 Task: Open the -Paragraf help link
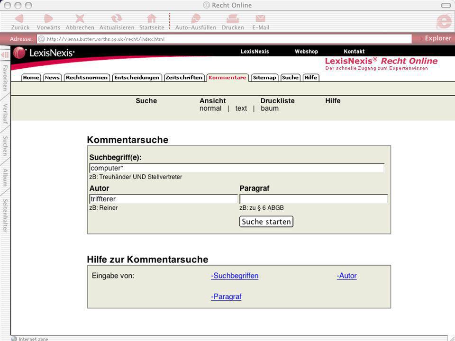[x=227, y=296]
